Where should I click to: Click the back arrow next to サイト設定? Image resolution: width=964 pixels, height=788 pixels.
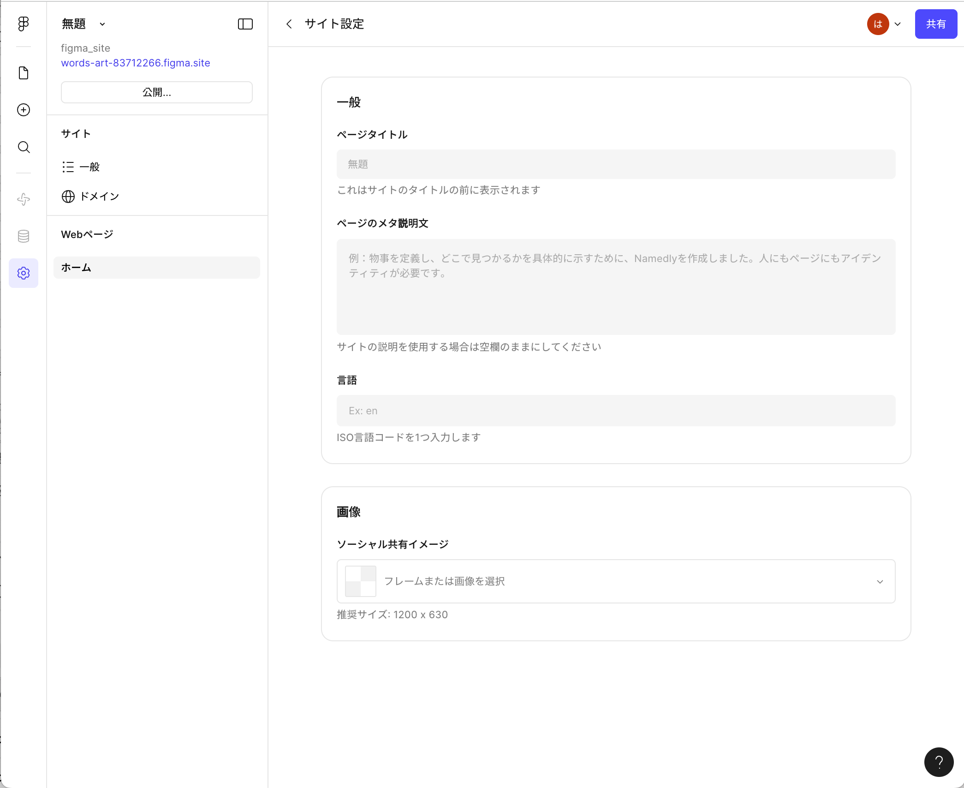pyautogui.click(x=289, y=24)
